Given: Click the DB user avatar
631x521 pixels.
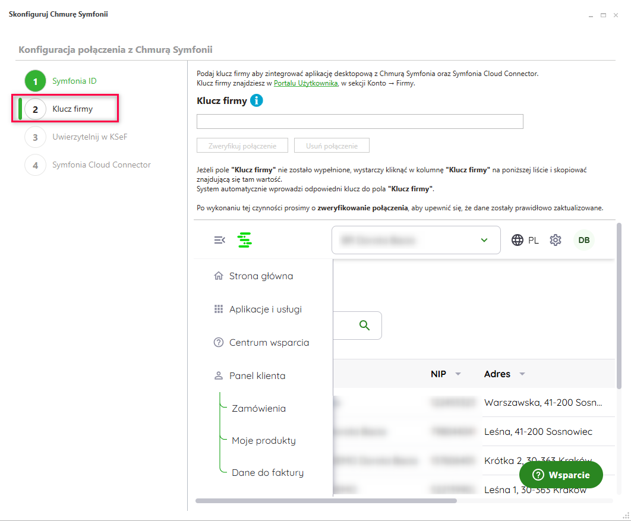Looking at the screenshot, I should [583, 240].
